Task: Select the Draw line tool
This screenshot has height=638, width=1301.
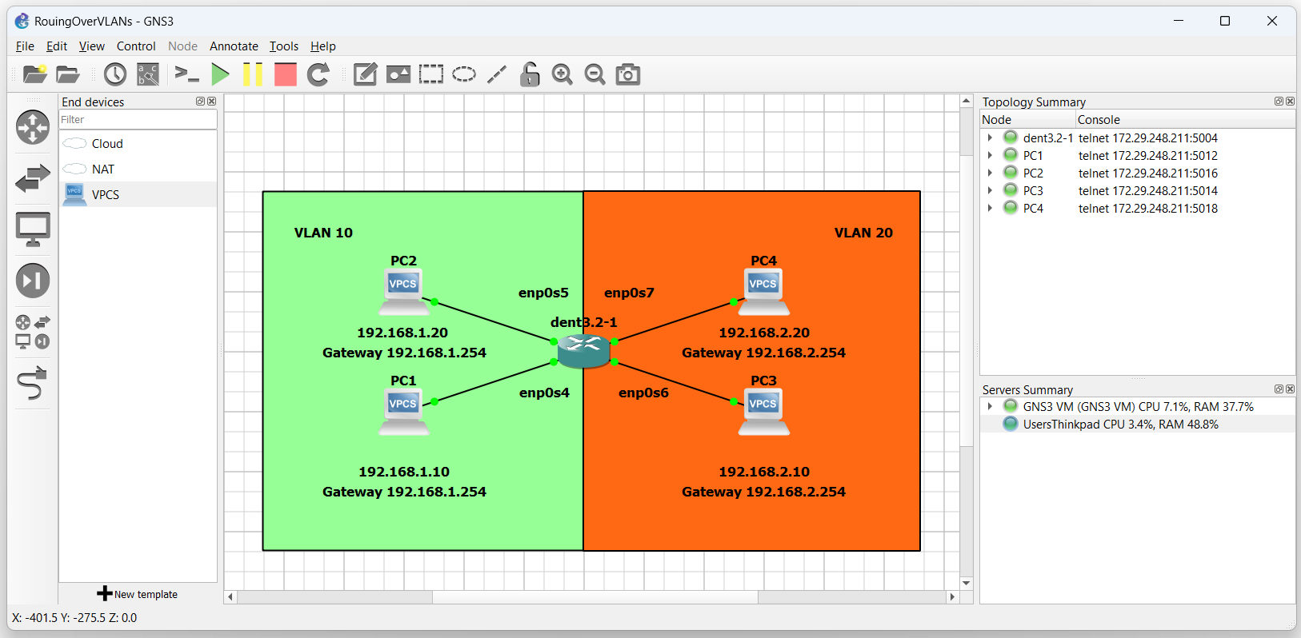Action: pos(497,74)
